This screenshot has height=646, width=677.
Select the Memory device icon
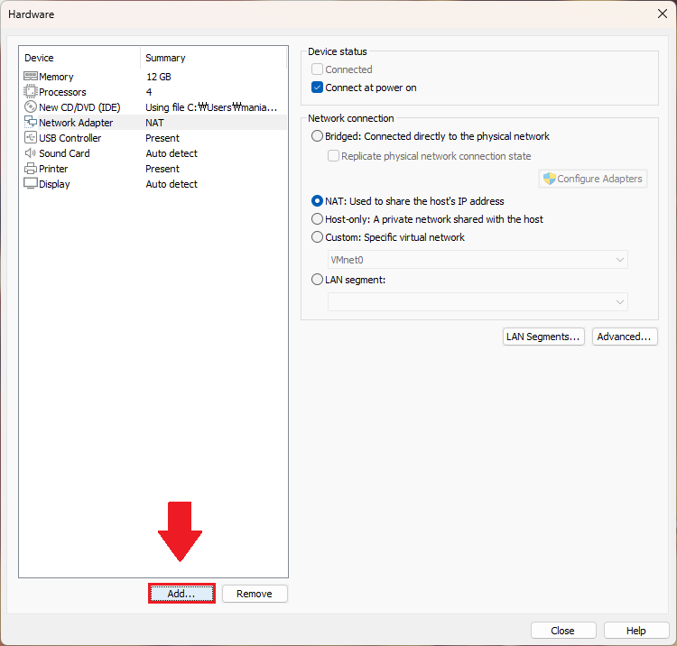[30, 77]
